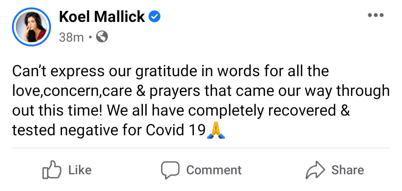Open Koel Mallick's profile picture
402x191 pixels.
point(31,27)
